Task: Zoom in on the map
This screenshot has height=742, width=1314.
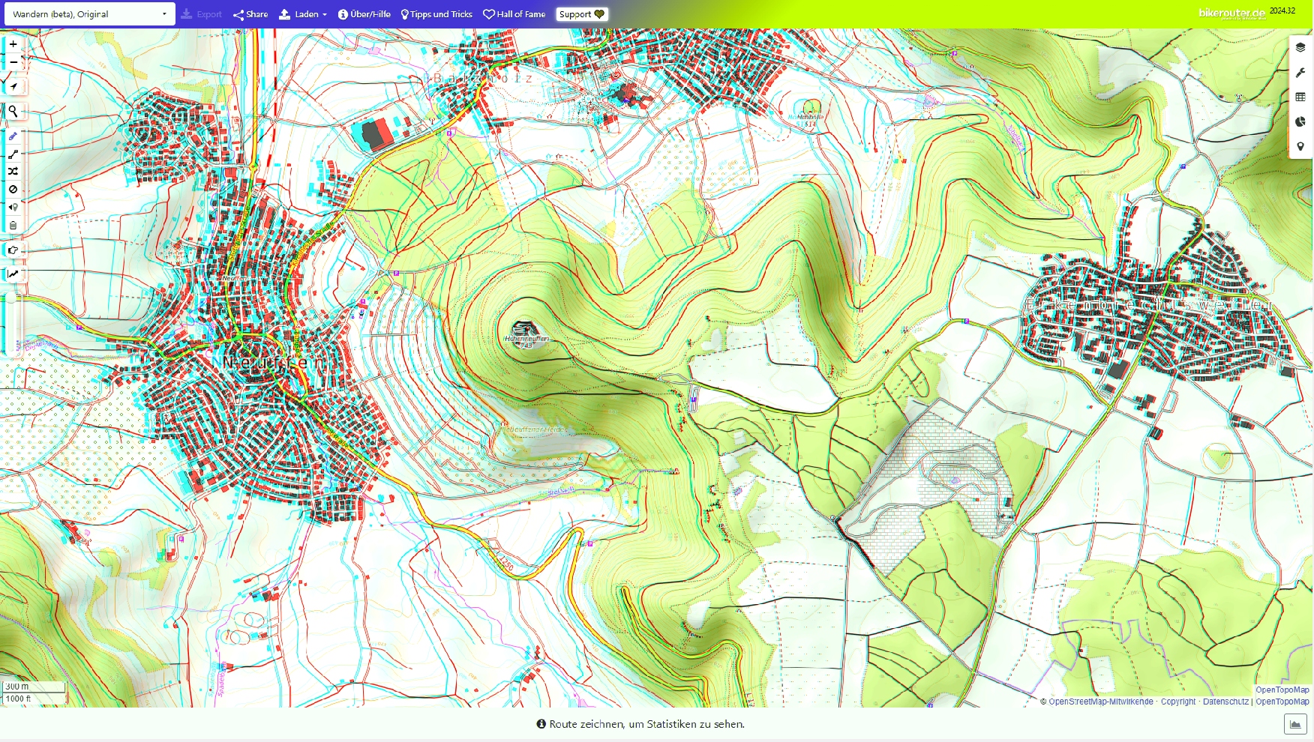Action: (13, 44)
